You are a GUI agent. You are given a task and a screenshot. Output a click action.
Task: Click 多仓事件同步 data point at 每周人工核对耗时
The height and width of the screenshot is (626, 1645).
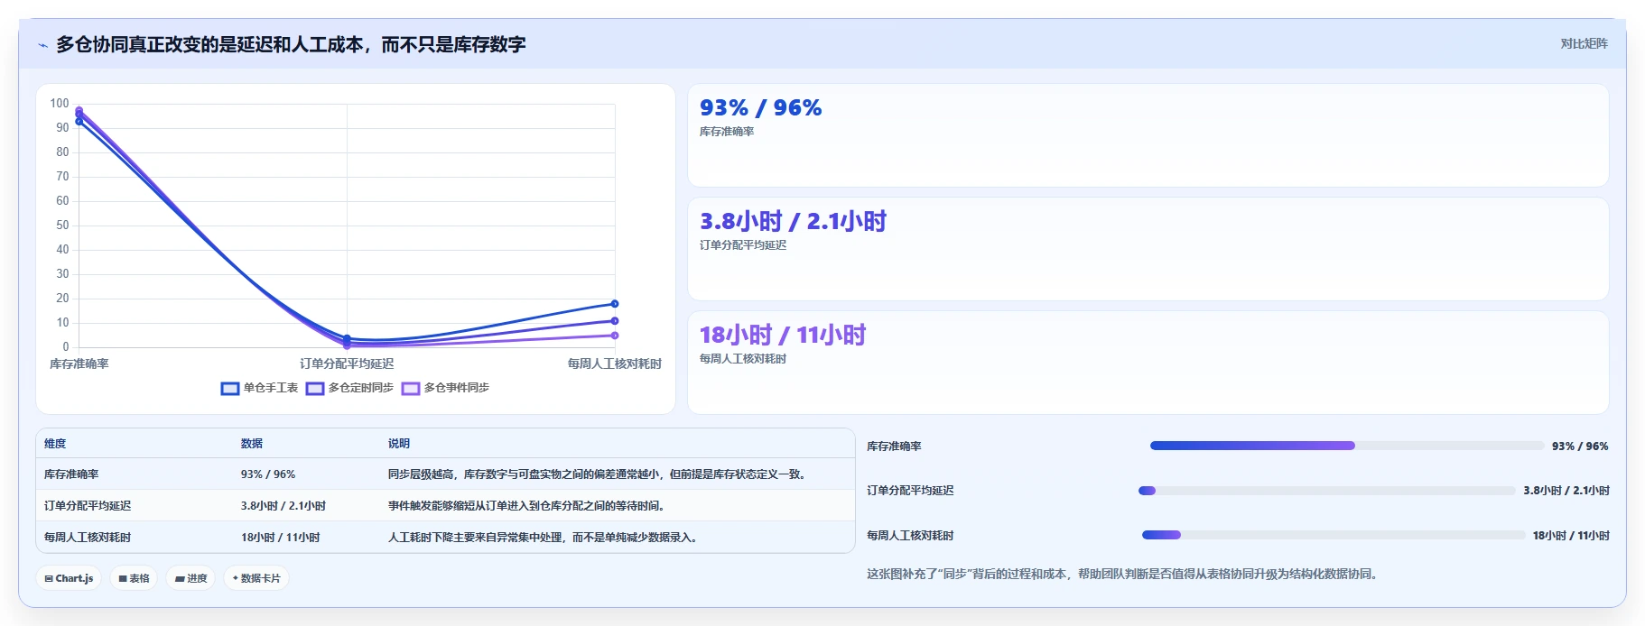tap(615, 336)
